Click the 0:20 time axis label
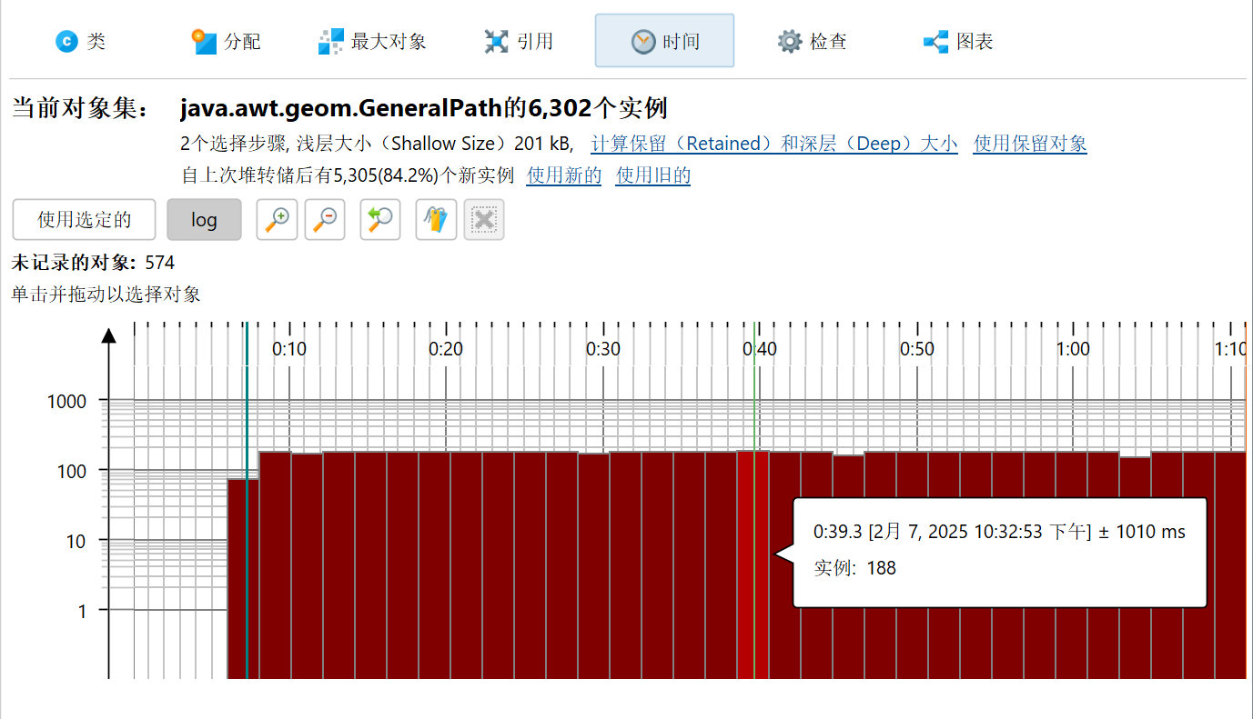 click(x=446, y=349)
